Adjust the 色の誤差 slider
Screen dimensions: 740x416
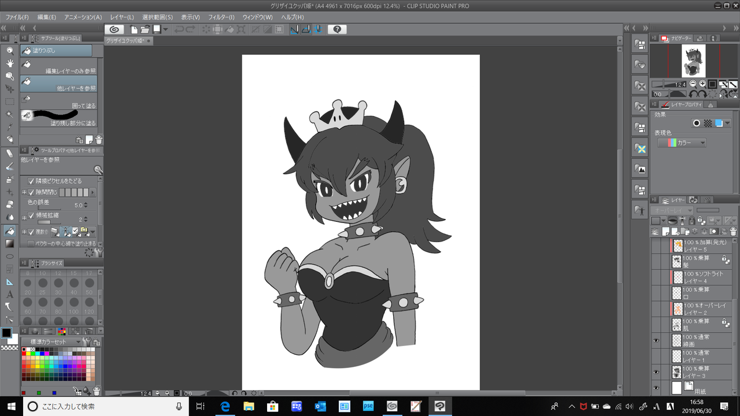[x=50, y=207]
